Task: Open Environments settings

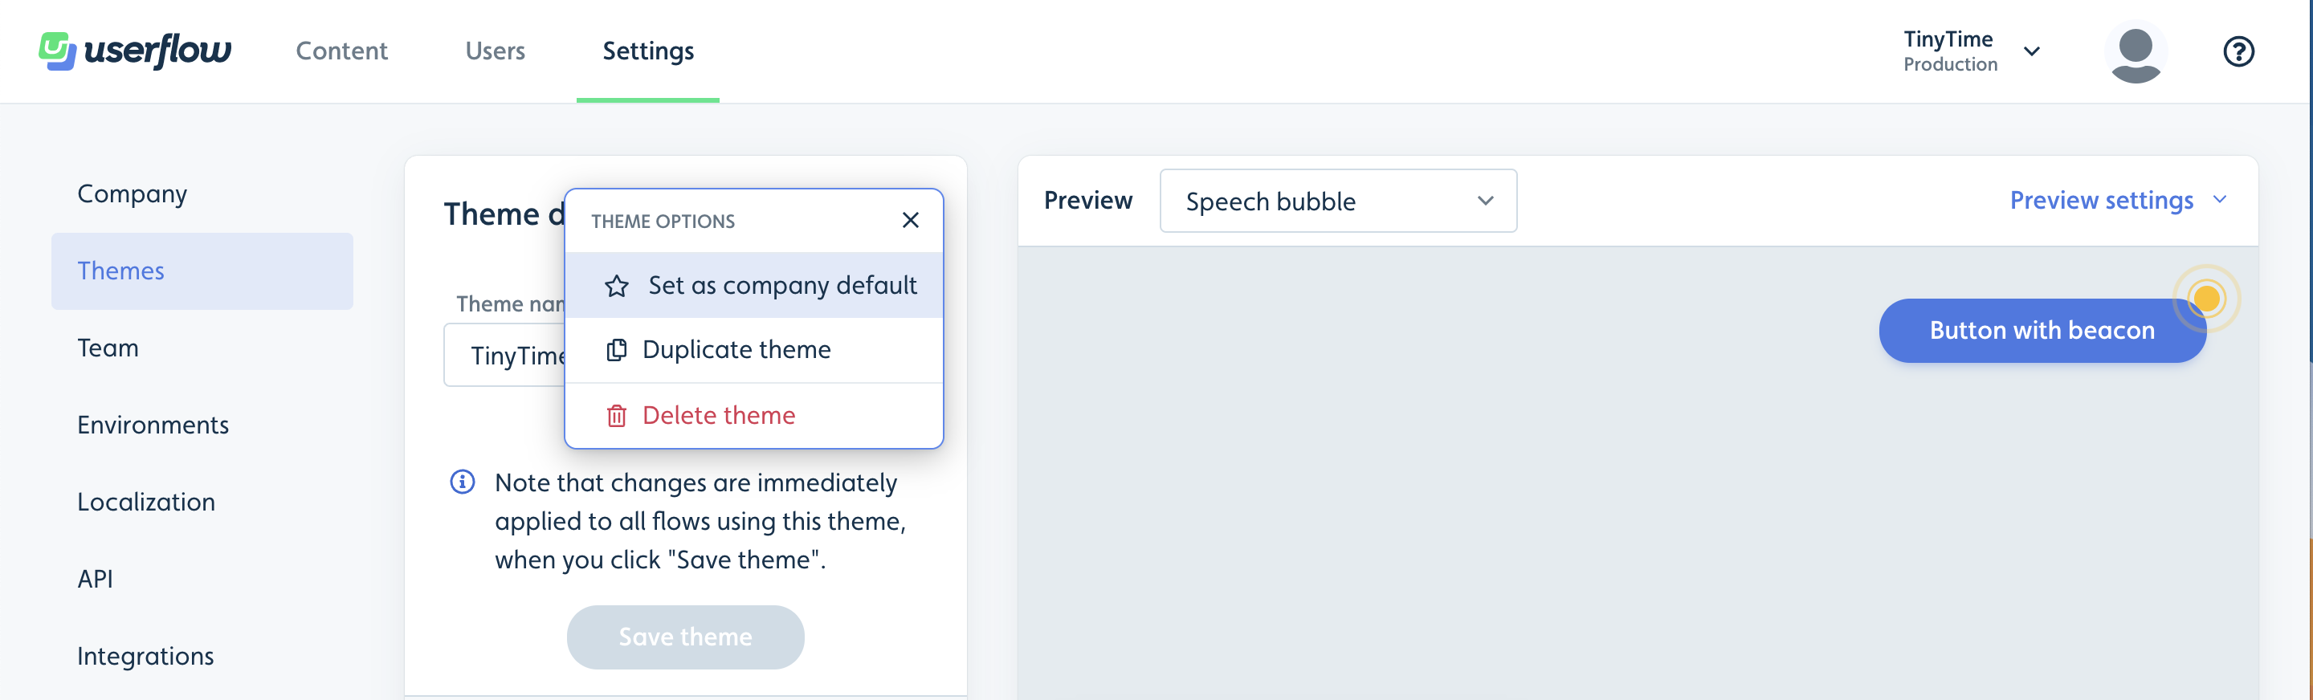Action: tap(202, 425)
